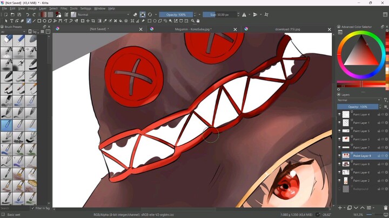
Task: Open the layer filter funnel menu
Action: tap(386, 100)
